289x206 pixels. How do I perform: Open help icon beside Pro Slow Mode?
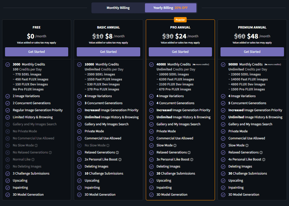point(175,146)
